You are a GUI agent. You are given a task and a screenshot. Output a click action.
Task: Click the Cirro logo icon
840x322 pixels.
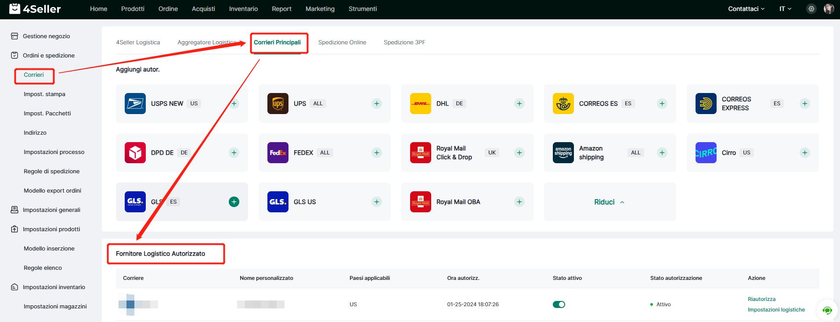pyautogui.click(x=706, y=153)
